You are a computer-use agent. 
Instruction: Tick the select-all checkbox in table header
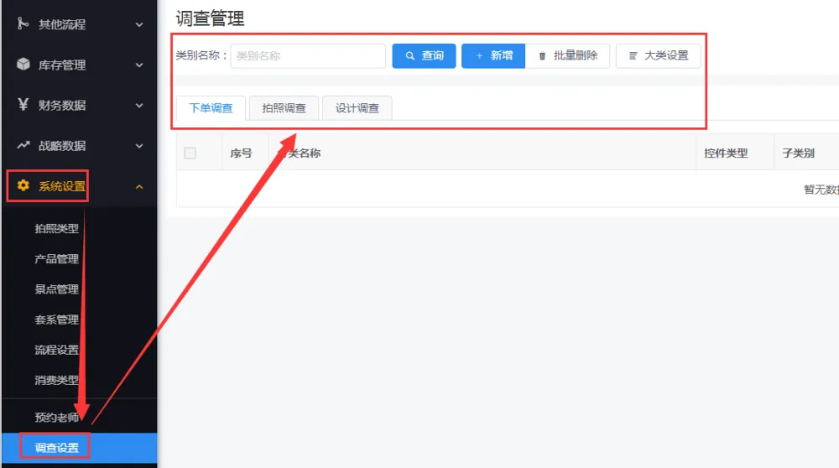[x=190, y=153]
